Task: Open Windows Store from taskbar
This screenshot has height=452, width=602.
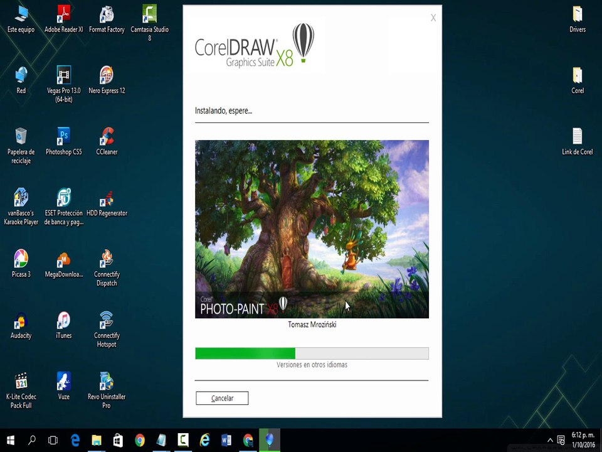Action: 118,440
